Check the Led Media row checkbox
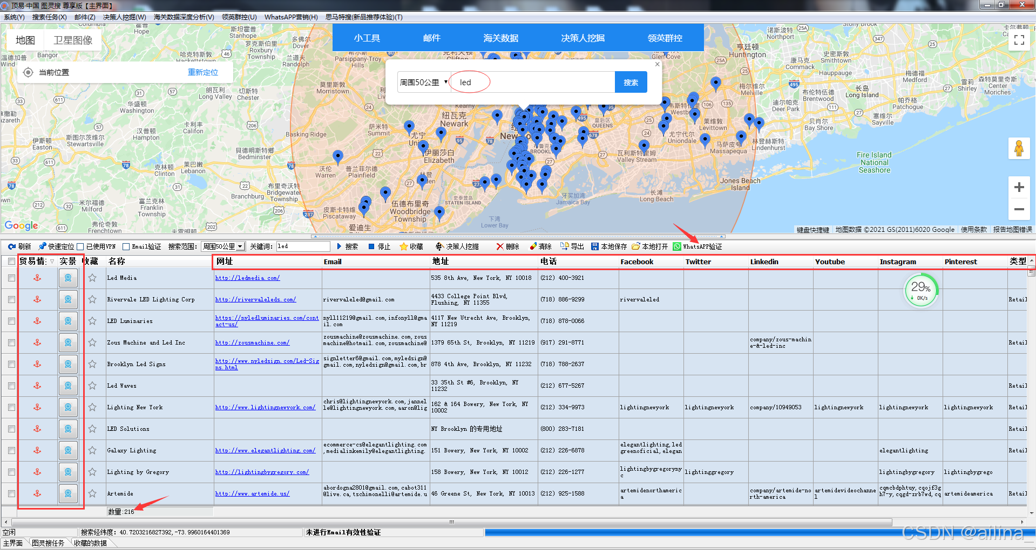 11,278
